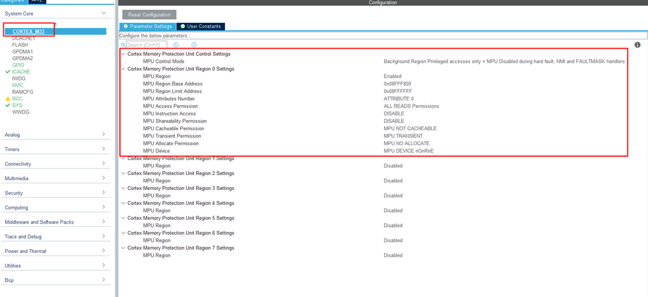648x297 pixels.
Task: Click MPU Instruction Access DISABLE value
Action: [394, 113]
